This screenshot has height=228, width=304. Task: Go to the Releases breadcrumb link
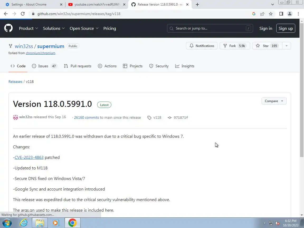pyautogui.click(x=15, y=82)
